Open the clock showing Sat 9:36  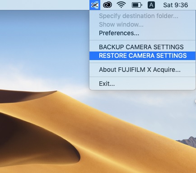tap(176, 5)
